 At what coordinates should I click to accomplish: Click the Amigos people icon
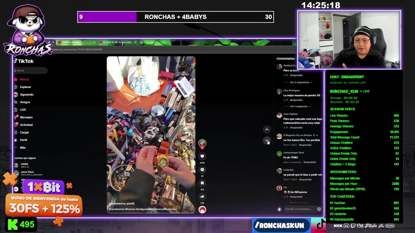coord(16,102)
